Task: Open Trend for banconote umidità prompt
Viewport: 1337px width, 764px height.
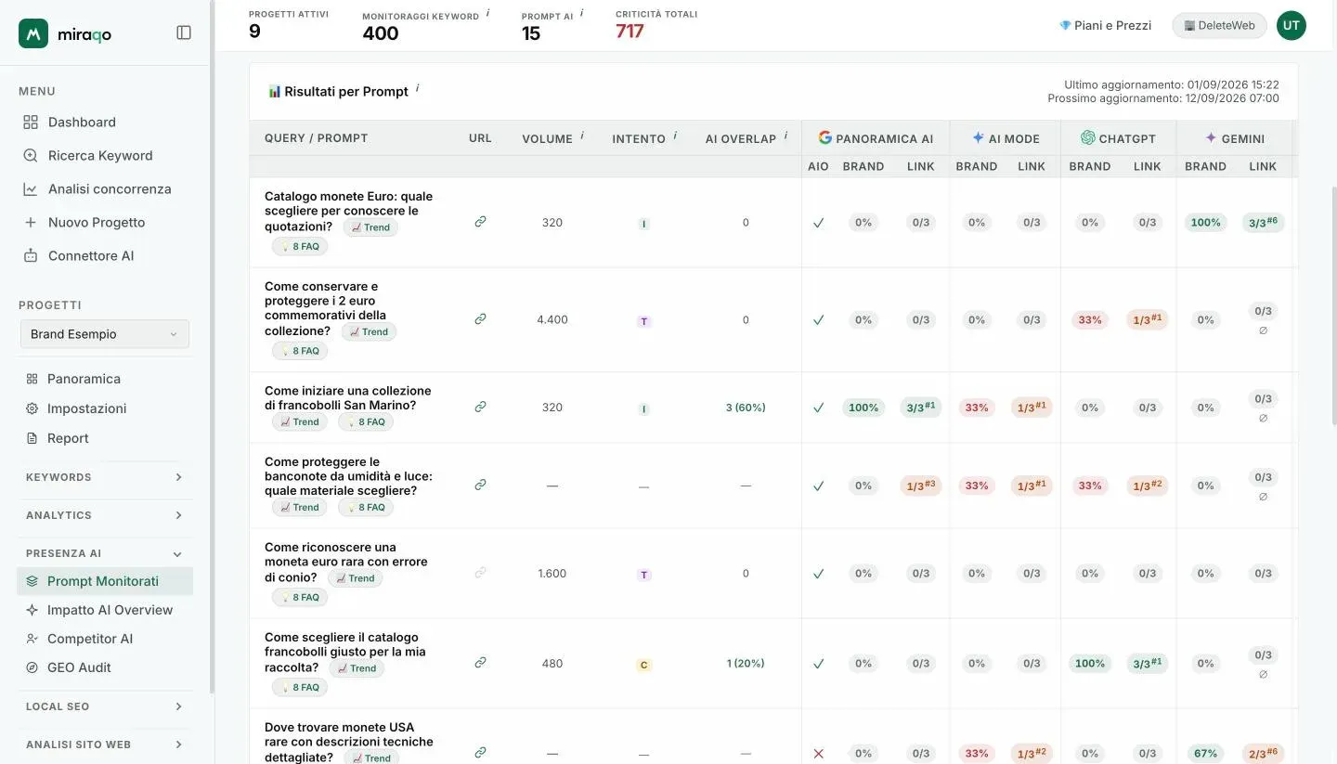Action: coord(300,508)
